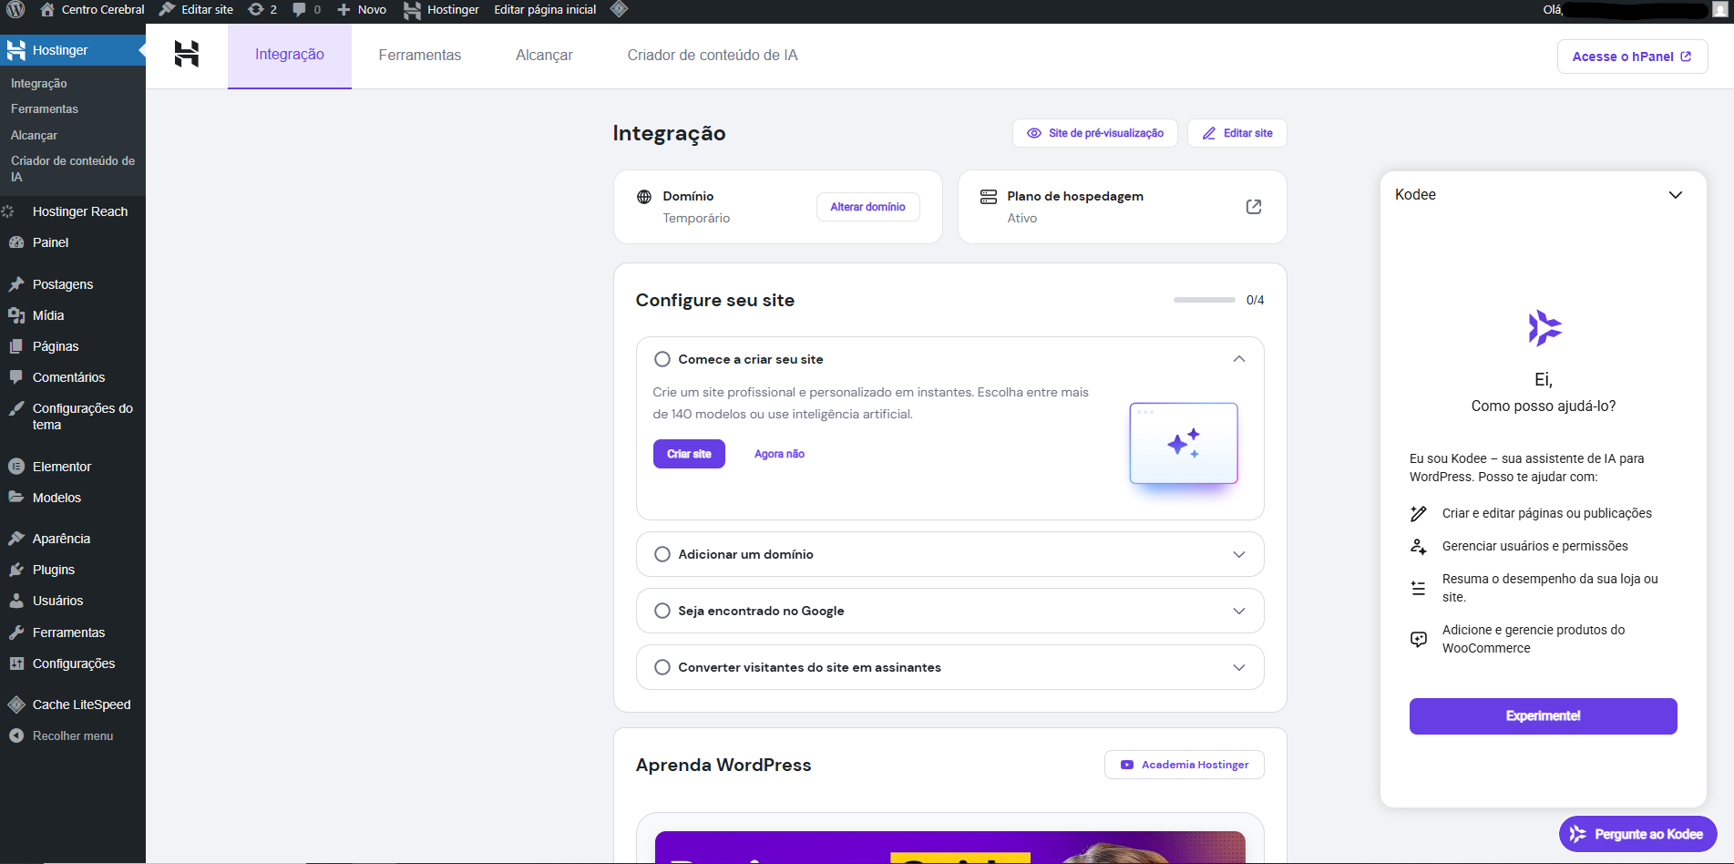Click the Hostinger logo beside the tabs
The width and height of the screenshot is (1734, 864).
(x=187, y=54)
